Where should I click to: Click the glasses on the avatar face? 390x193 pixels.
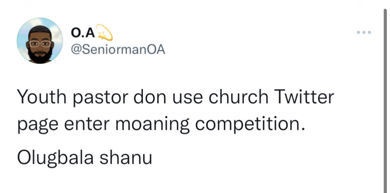[x=40, y=43]
